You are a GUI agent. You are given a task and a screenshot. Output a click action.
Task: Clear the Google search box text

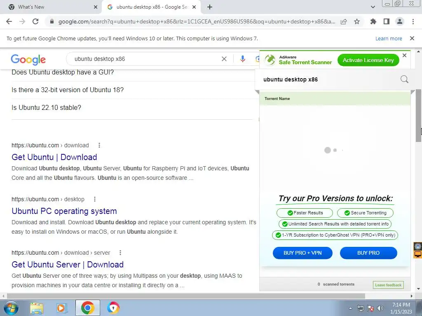tap(224, 59)
